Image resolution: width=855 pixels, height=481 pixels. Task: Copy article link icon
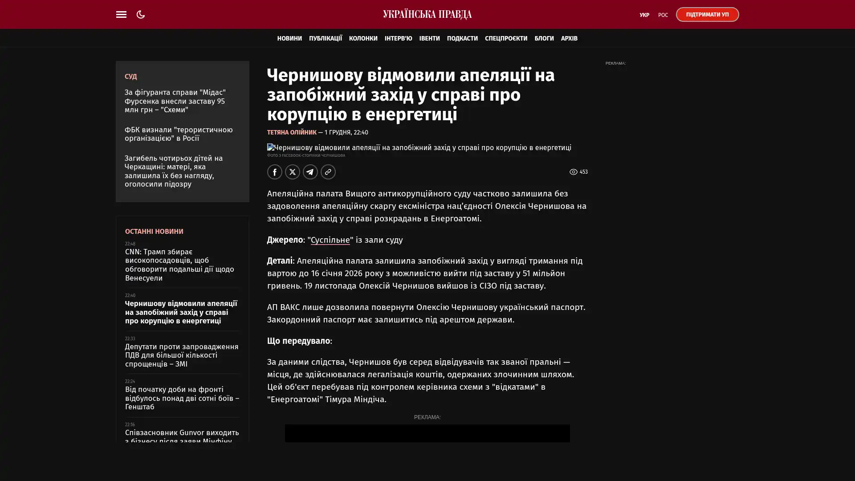coord(328,172)
